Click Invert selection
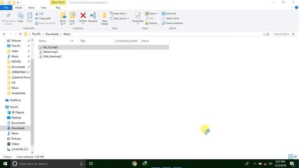The image size is (299, 168). coord(172,23)
